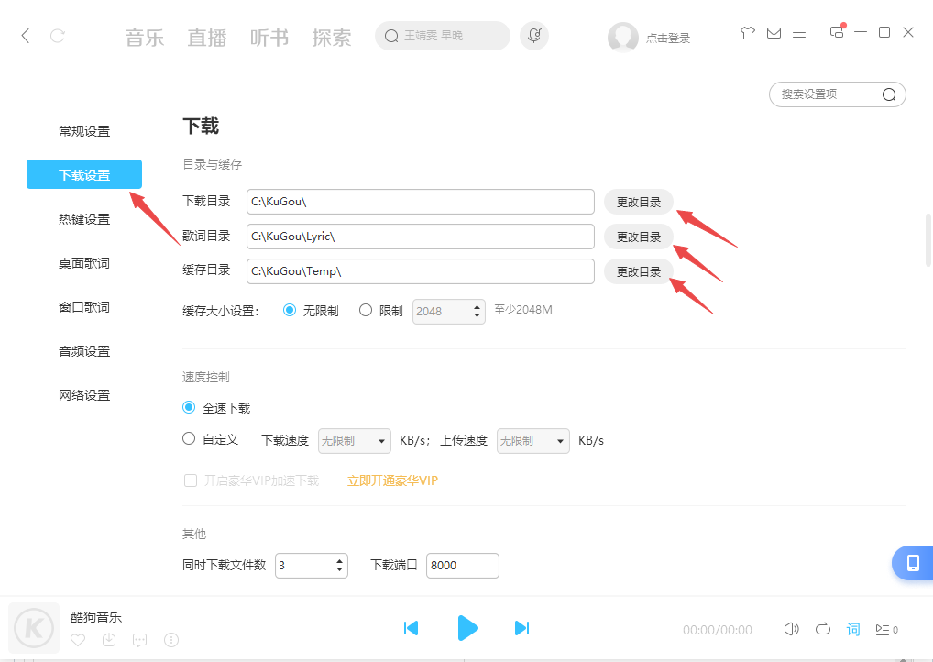Viewport: 933px width, 662px height.
Task: Select the microphone voice search icon
Action: click(x=534, y=35)
